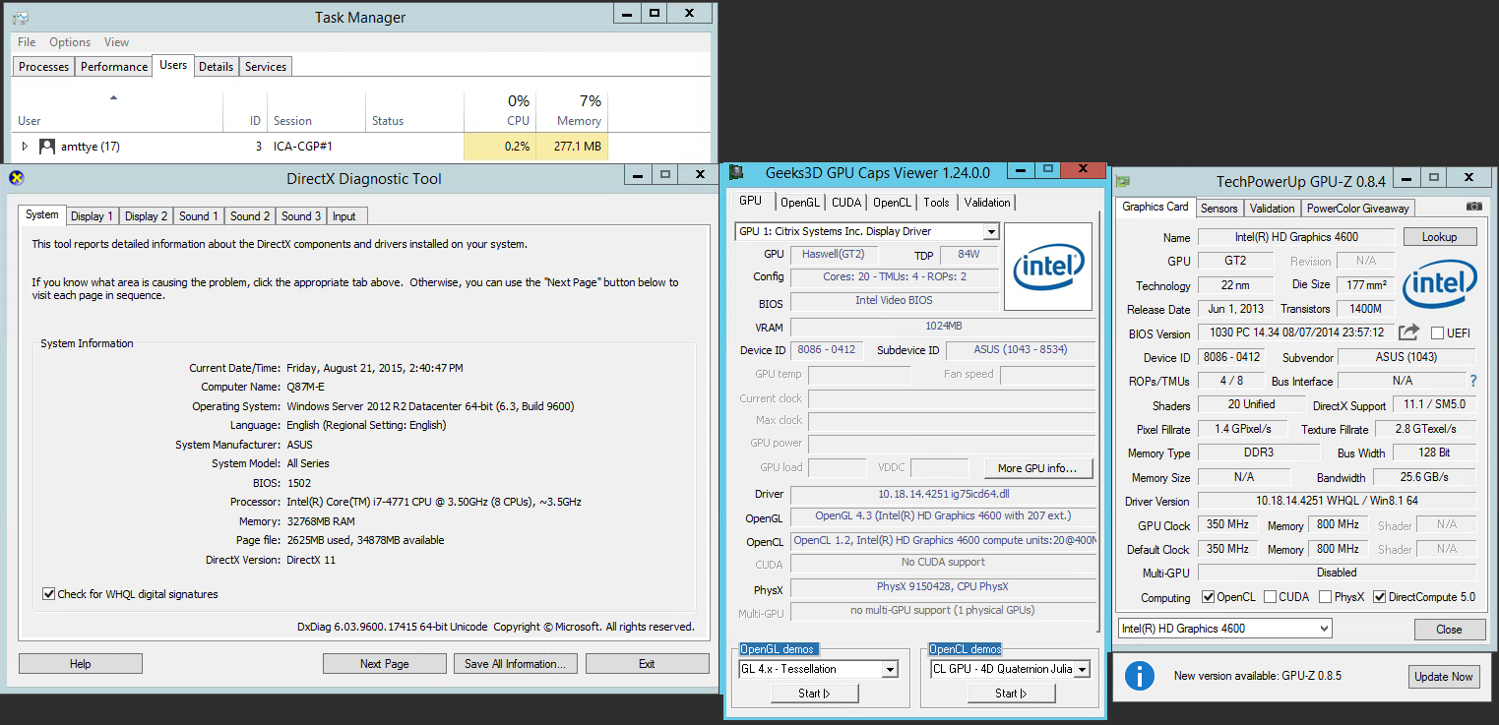1499x725 pixels.
Task: Expand the amttye (17) user row
Action: (26, 147)
